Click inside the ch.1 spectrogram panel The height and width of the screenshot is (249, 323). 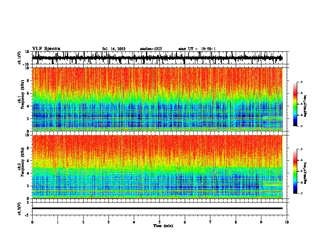pyautogui.click(x=157, y=99)
